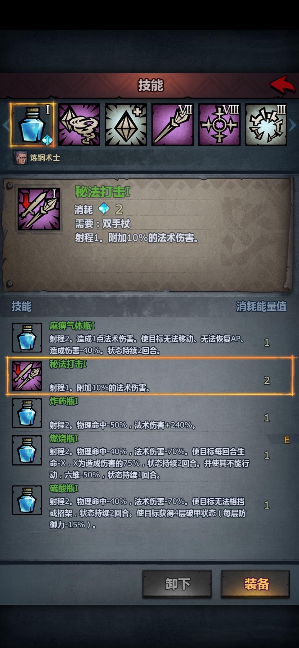Select the crosshair skill marked VIII
Image resolution: width=299 pixels, height=648 pixels.
click(x=219, y=125)
